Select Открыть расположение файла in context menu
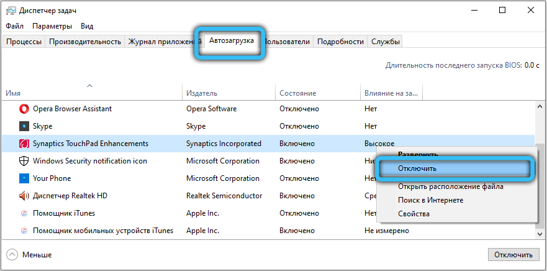Image resolution: width=547 pixels, height=271 pixels. [x=450, y=186]
